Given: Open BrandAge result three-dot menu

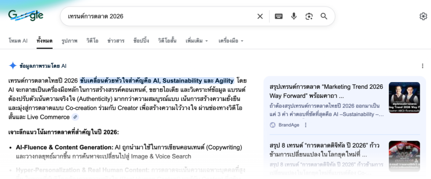Looking at the screenshot, I should click(306, 125).
